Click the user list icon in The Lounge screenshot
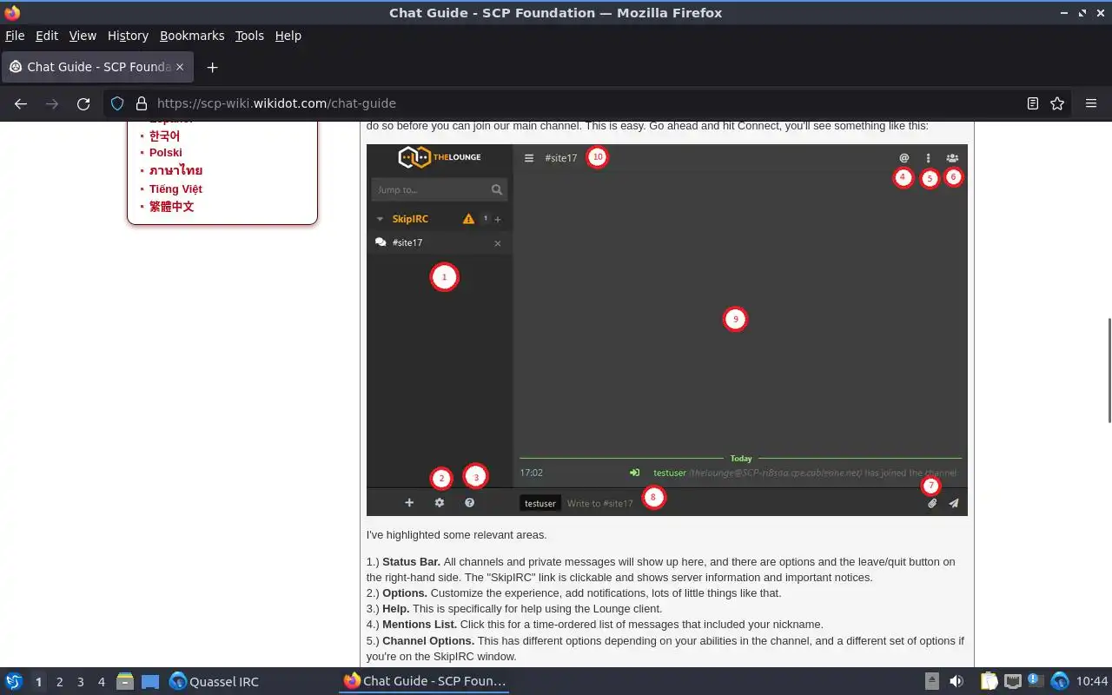The width and height of the screenshot is (1112, 695). [953, 158]
